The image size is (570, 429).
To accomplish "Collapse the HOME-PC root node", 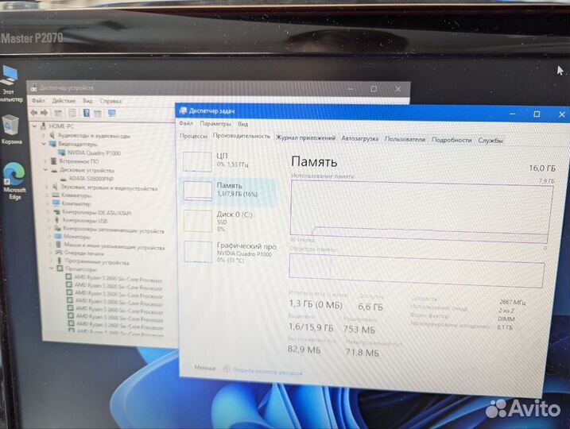I will point(34,126).
